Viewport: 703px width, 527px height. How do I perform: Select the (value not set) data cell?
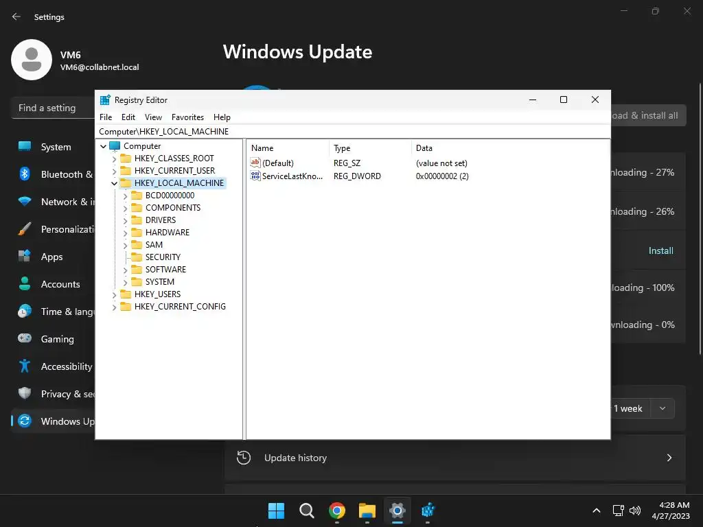click(x=441, y=163)
